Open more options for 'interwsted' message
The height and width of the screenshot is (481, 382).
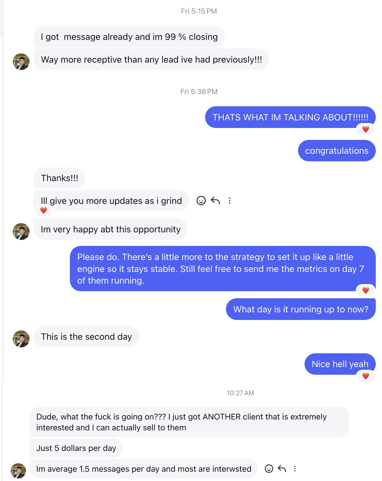(x=295, y=469)
